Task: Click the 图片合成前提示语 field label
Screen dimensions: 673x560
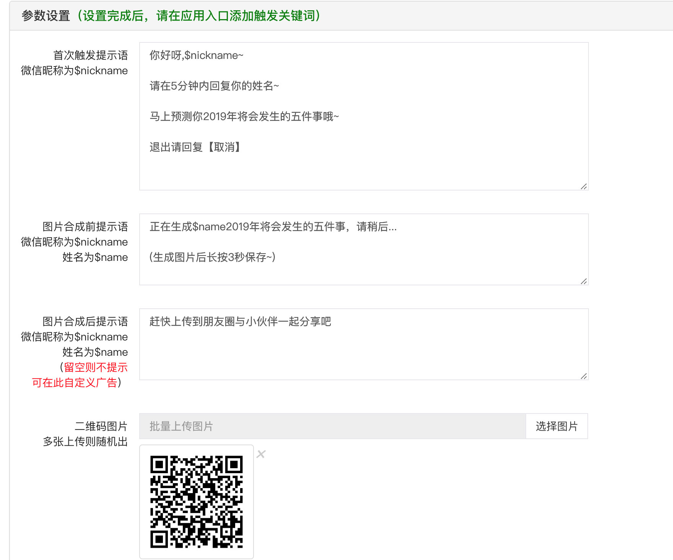Action: [x=85, y=227]
